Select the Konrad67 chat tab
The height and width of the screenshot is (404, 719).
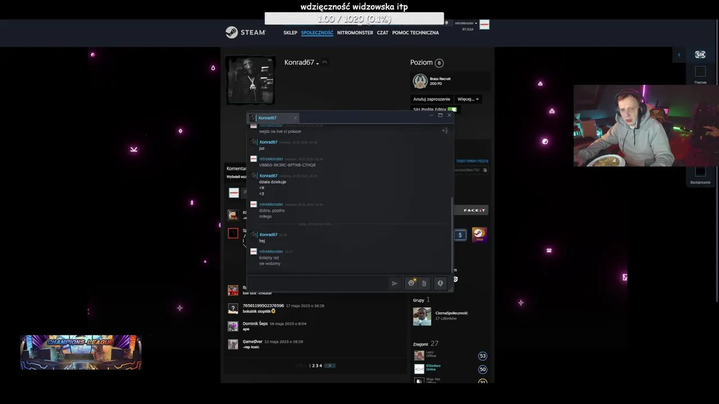point(274,118)
